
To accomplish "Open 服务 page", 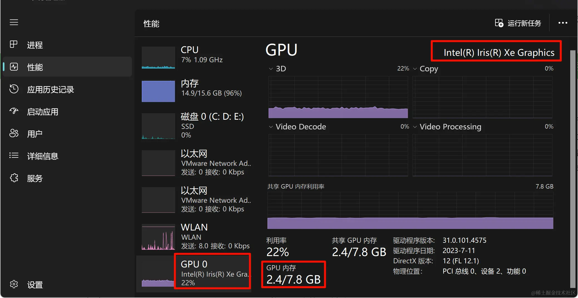I will pyautogui.click(x=68, y=178).
